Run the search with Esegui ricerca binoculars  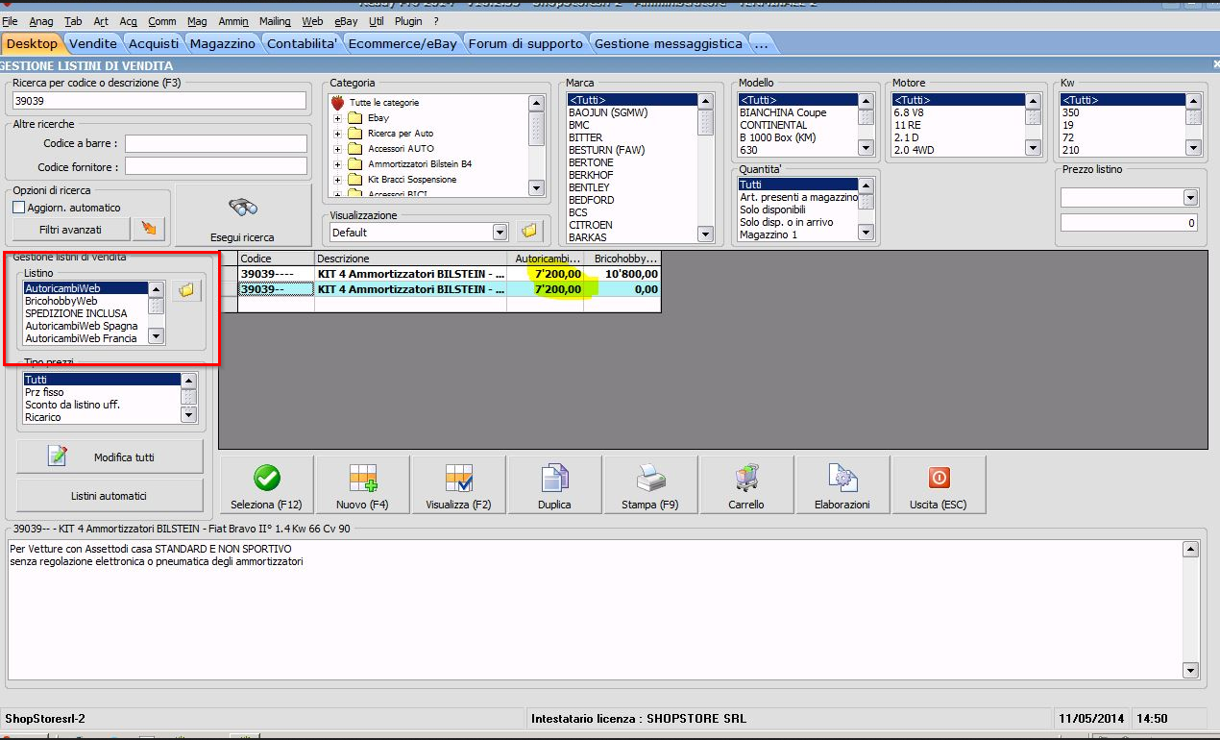tap(243, 216)
